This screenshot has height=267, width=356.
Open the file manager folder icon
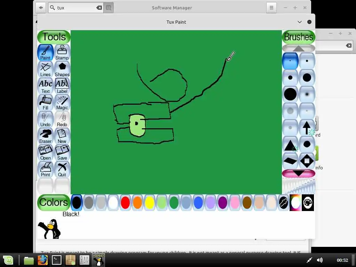(29, 260)
